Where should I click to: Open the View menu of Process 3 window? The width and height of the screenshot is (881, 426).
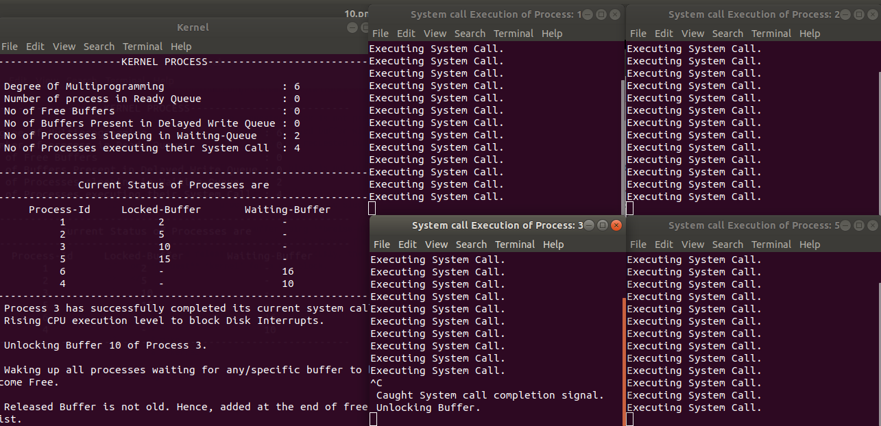[x=436, y=244]
